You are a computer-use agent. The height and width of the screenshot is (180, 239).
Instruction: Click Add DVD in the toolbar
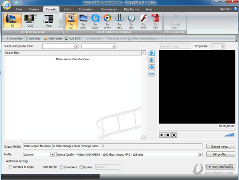pos(72,38)
